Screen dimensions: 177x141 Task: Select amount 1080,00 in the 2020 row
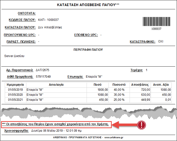coord(98,95)
